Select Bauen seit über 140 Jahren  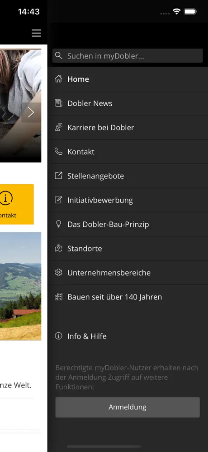pyautogui.click(x=128, y=297)
